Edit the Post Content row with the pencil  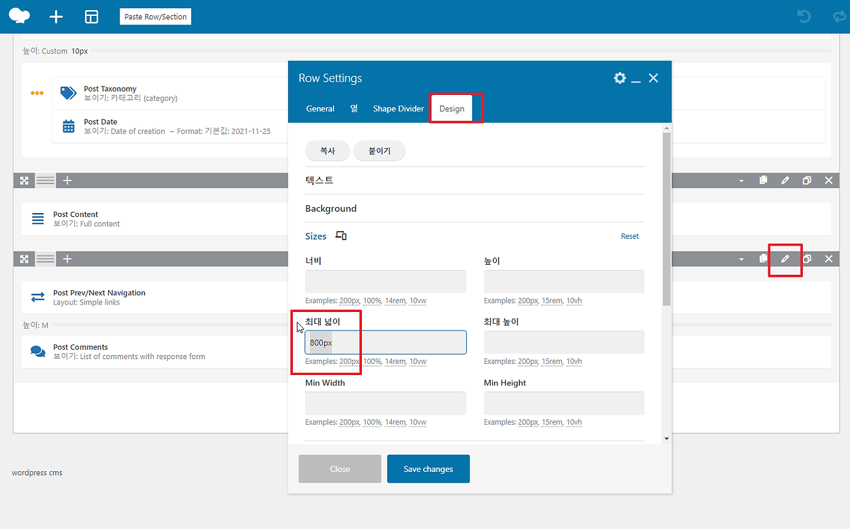pyautogui.click(x=785, y=181)
